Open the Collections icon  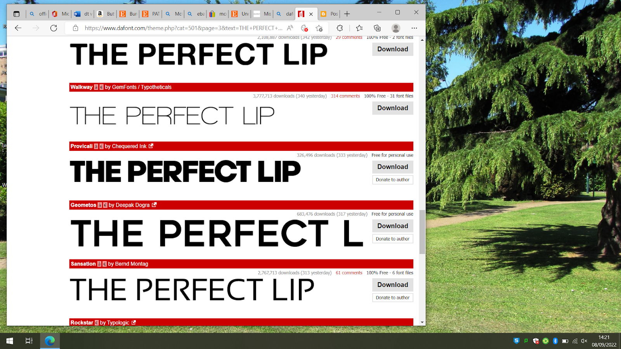tap(377, 28)
